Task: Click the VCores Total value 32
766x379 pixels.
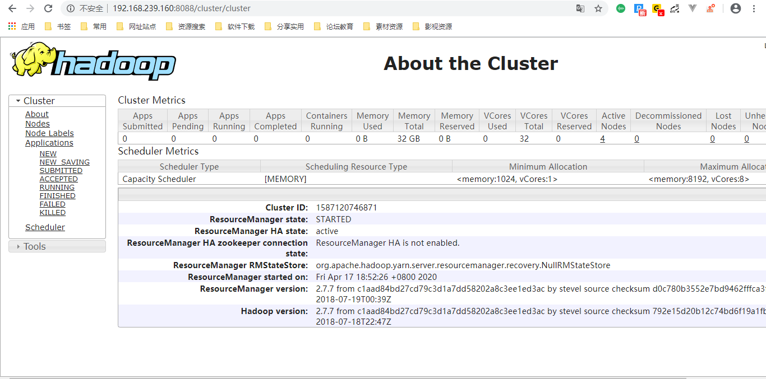Action: [x=524, y=139]
